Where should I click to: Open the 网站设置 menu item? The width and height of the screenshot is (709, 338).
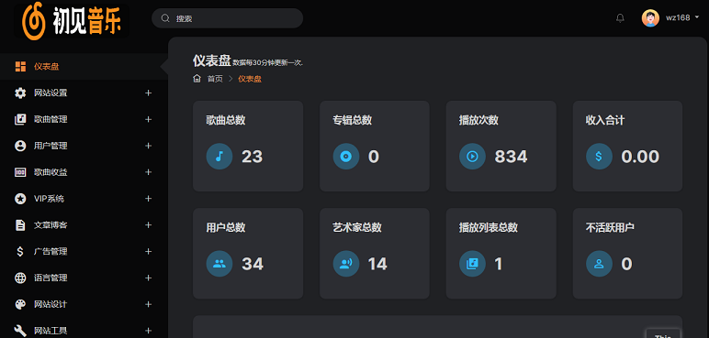pos(84,93)
